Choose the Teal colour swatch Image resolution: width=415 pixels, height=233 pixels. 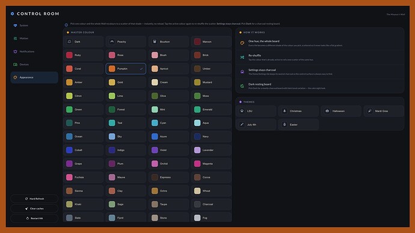[126, 123]
